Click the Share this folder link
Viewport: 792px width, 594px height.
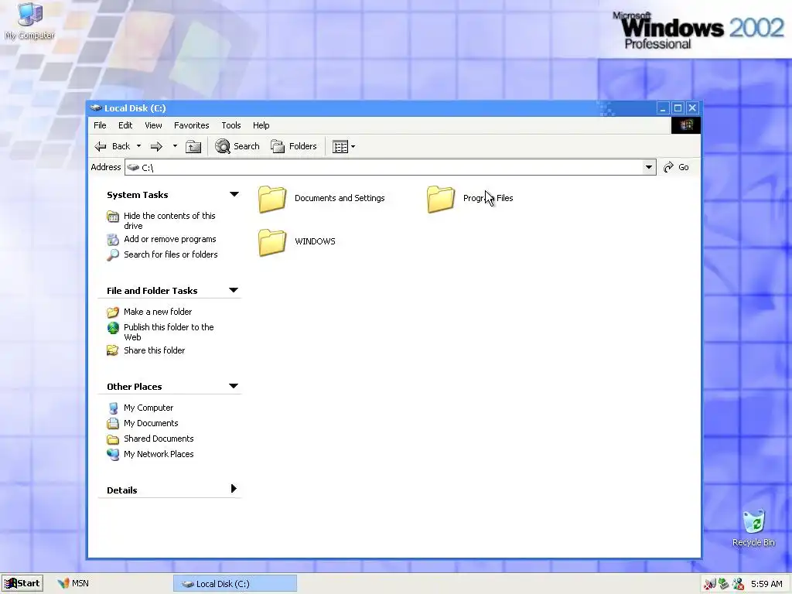[x=154, y=350]
